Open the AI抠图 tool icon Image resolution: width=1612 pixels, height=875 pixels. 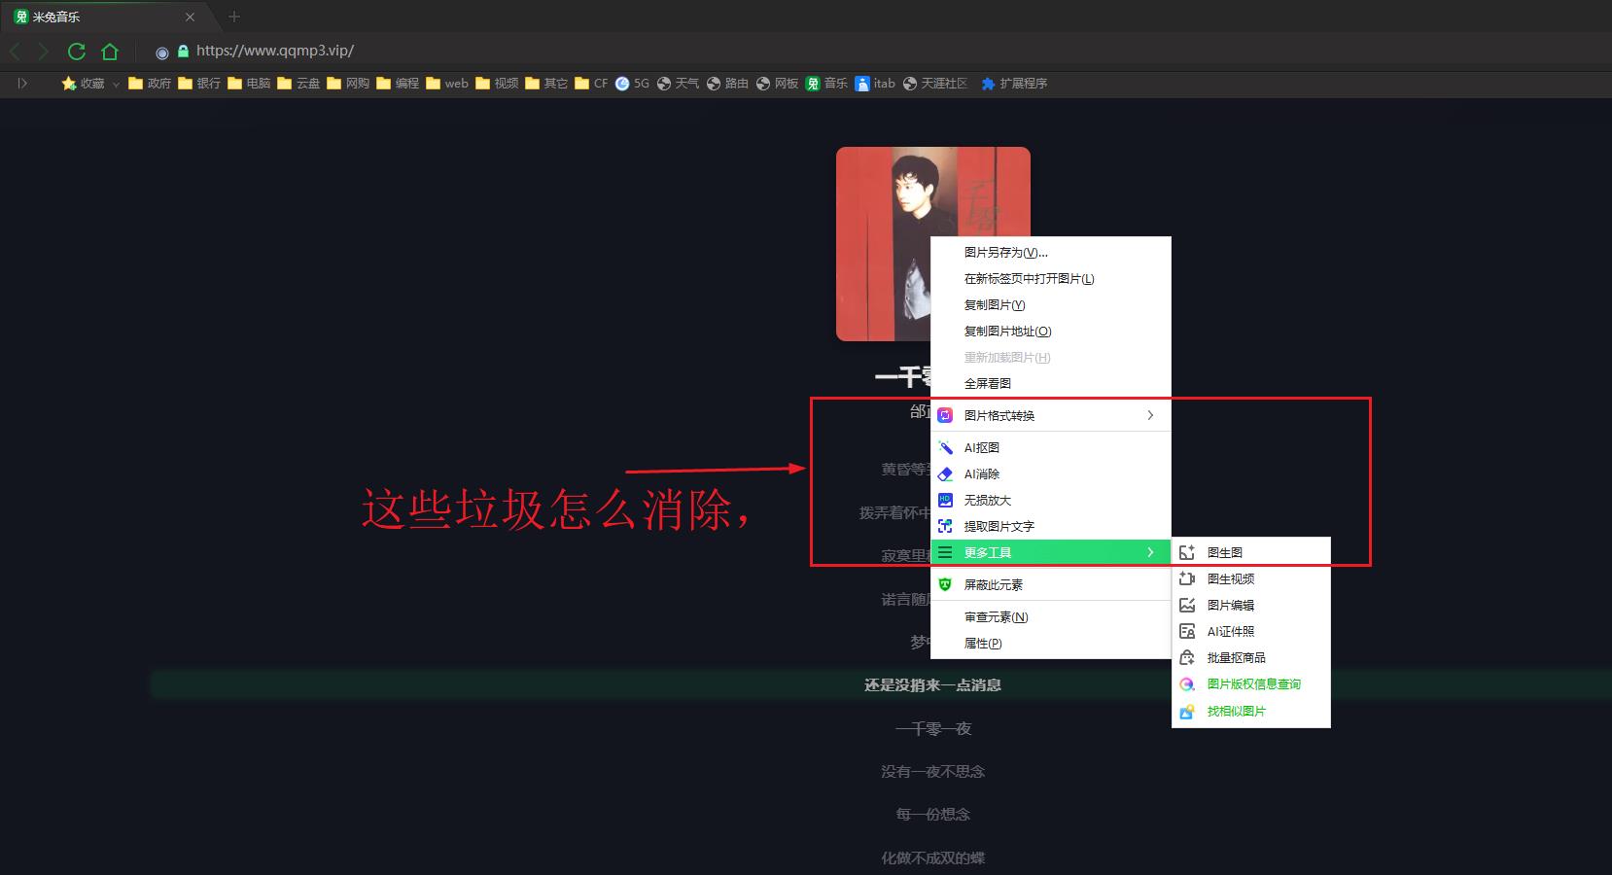click(x=945, y=448)
